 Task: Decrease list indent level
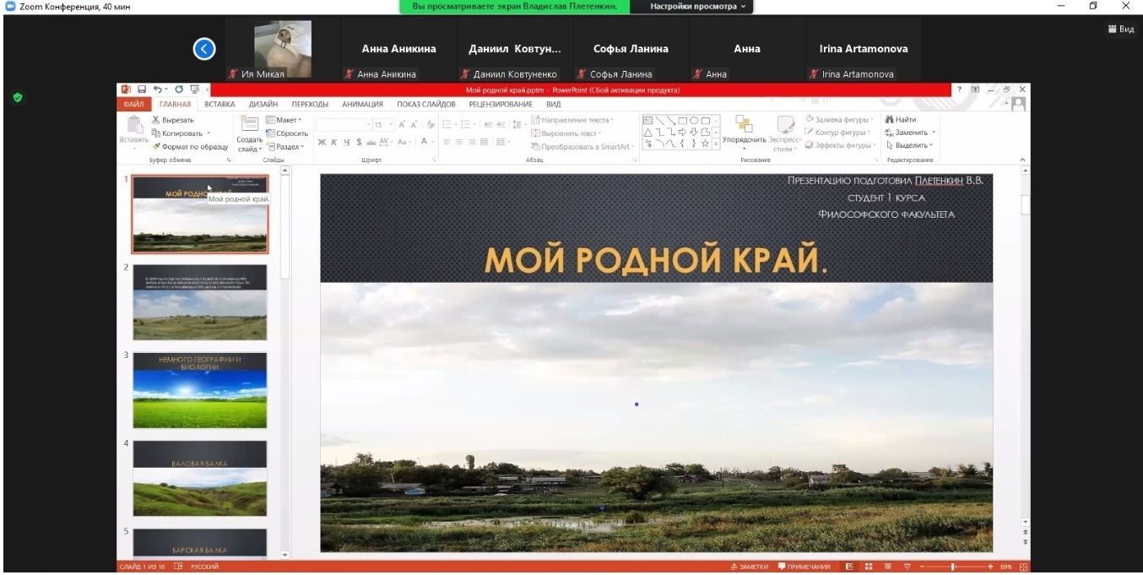(490, 124)
